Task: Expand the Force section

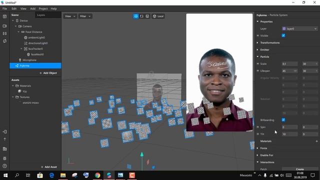Action: 257,148
